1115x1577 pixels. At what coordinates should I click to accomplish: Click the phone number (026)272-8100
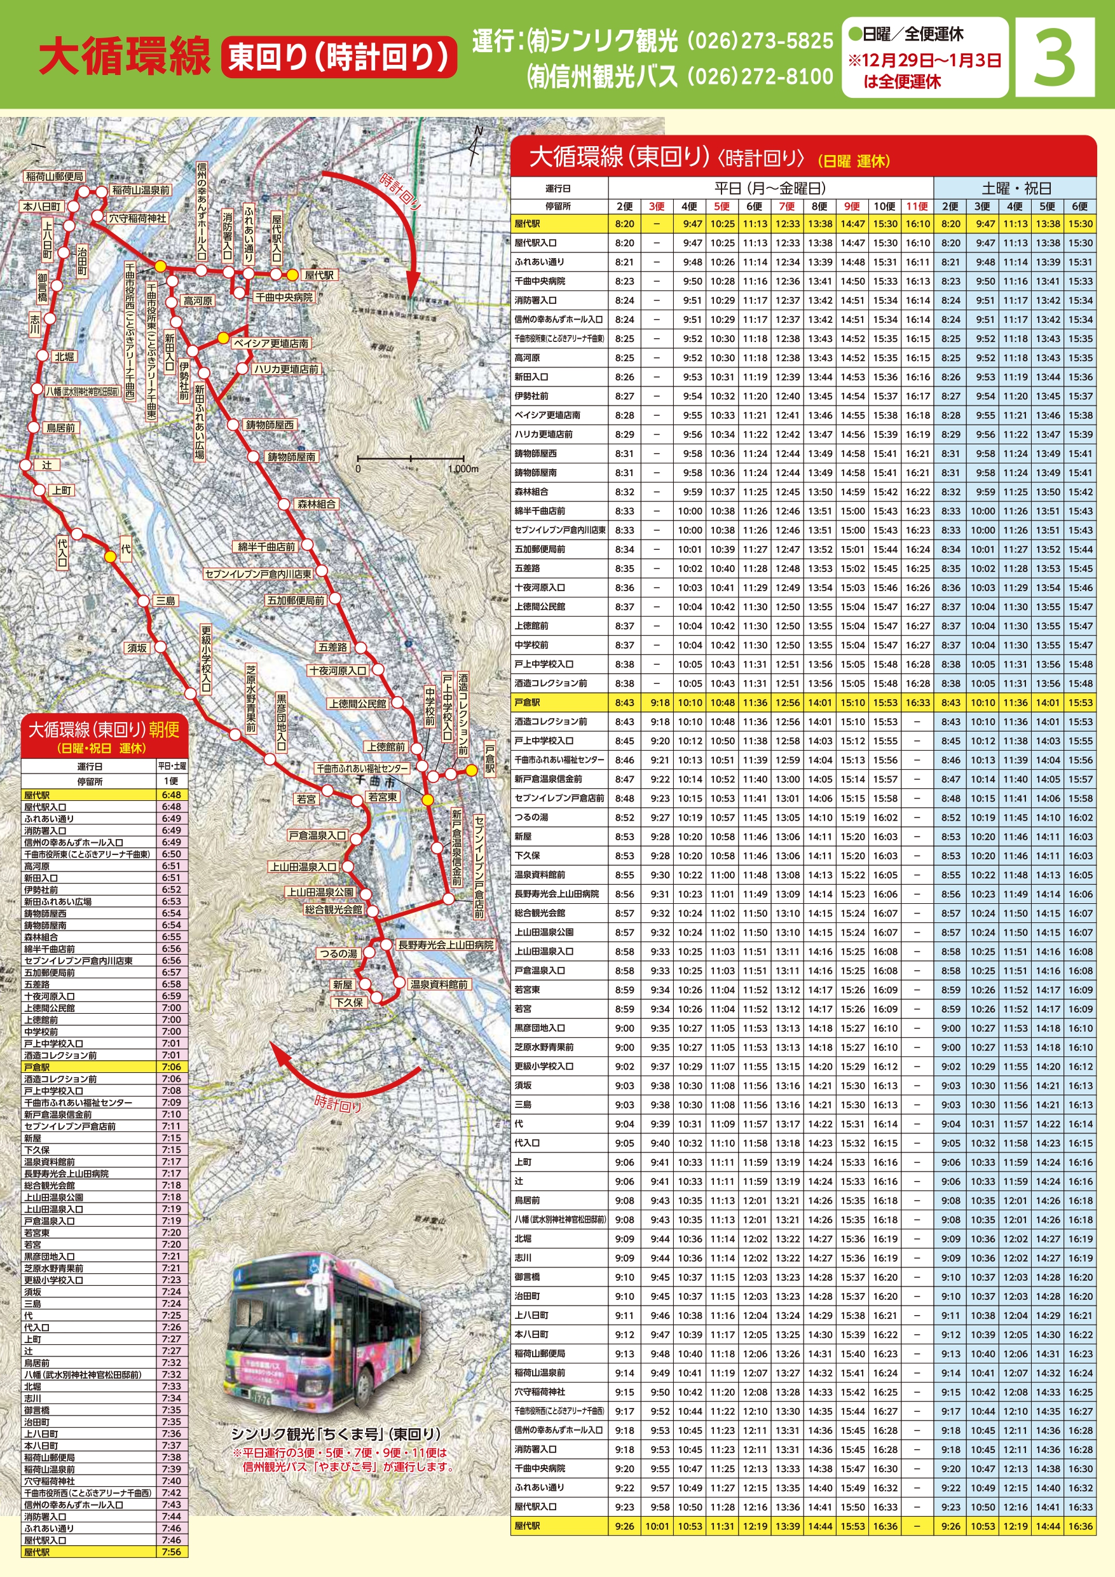(x=760, y=76)
